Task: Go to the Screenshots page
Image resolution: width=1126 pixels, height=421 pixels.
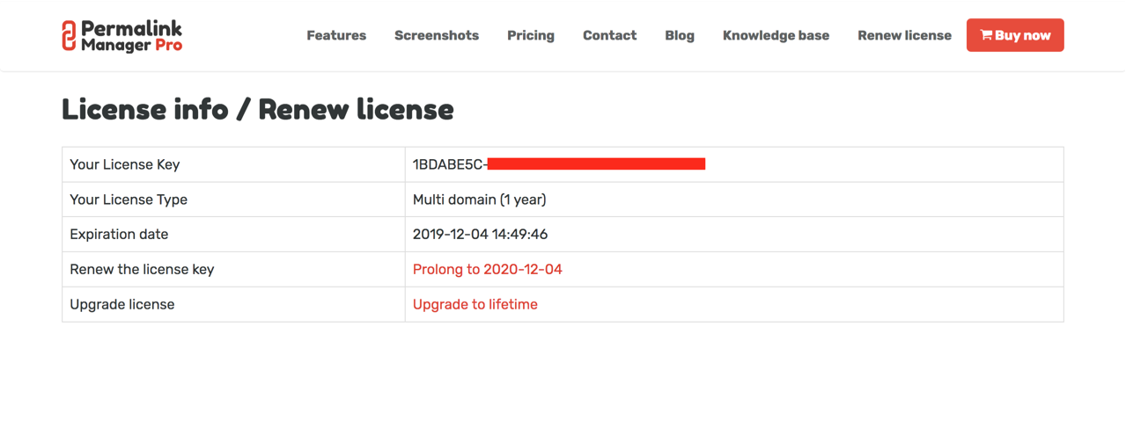Action: [437, 36]
